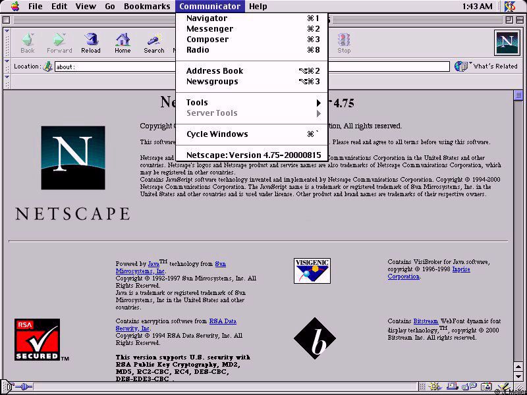
Task: Click the Back toolbar button
Action: click(x=28, y=43)
